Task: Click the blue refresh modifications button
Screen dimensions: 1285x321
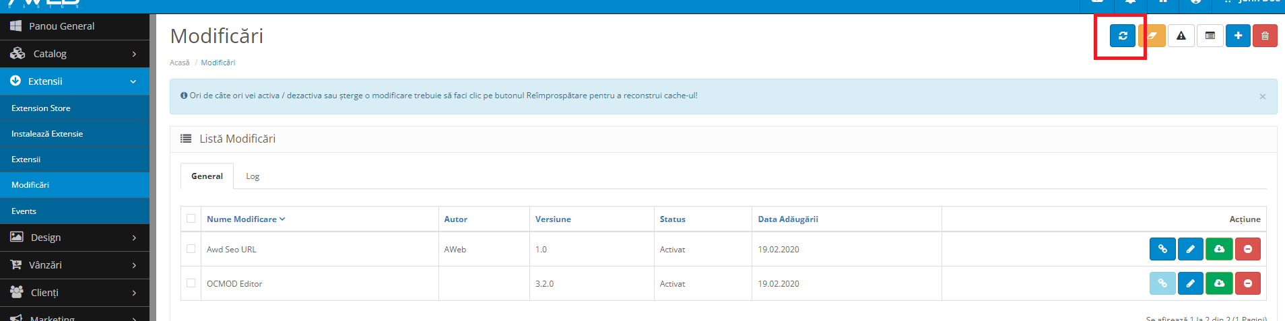Action: pos(1122,36)
